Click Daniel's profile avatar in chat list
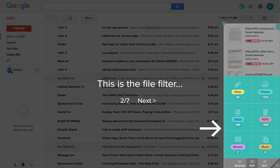The width and height of the screenshot is (280, 168). 9,70
